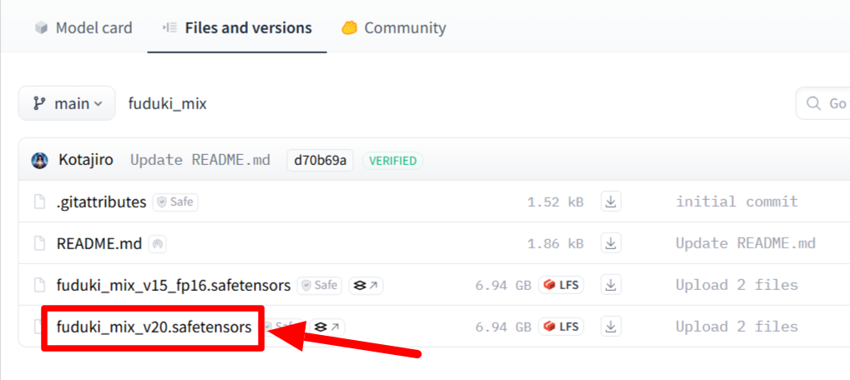The height and width of the screenshot is (380, 850).
Task: Download the .gitattributes file
Action: pos(611,202)
